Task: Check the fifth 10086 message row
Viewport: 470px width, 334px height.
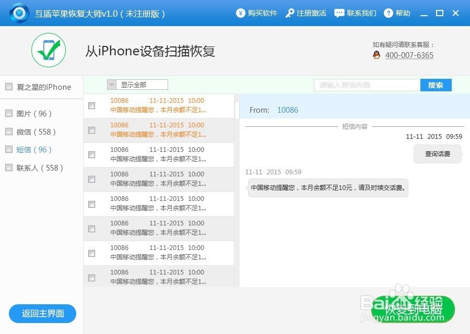Action: click(92, 204)
